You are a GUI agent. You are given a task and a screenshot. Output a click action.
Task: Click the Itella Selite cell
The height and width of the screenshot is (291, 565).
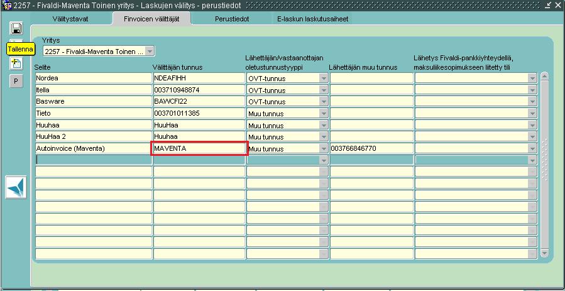94,90
